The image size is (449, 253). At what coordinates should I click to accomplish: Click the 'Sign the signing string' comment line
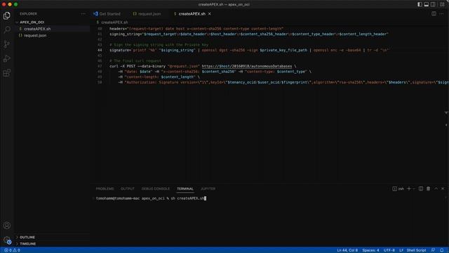click(x=159, y=45)
